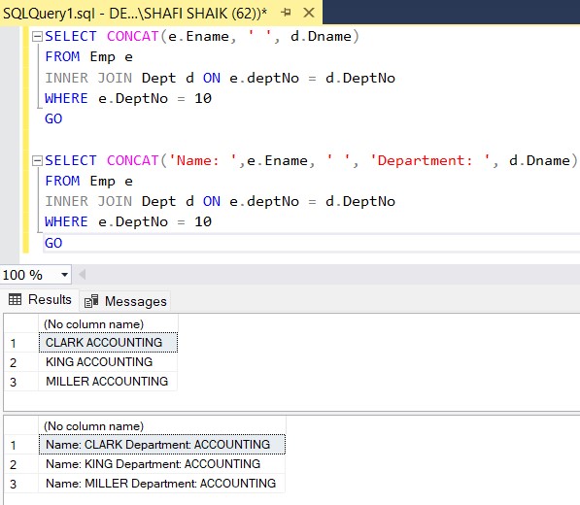Image resolution: width=580 pixels, height=505 pixels.
Task: Click the last GO statement
Action: (x=53, y=243)
